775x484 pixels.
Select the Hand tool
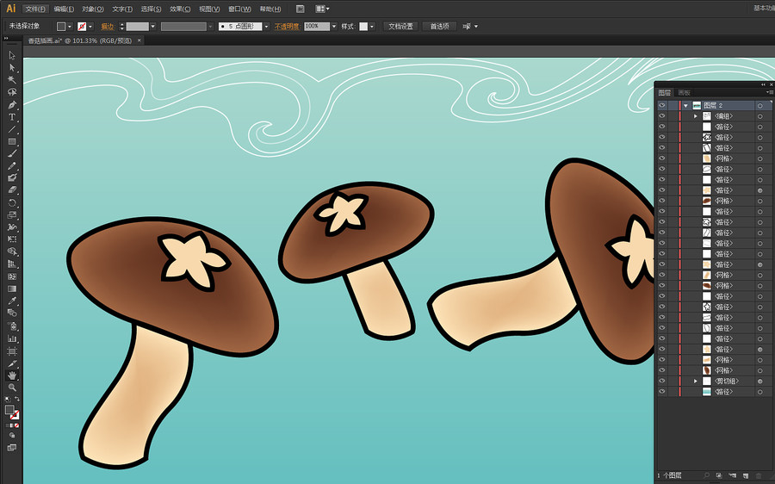pyautogui.click(x=12, y=375)
